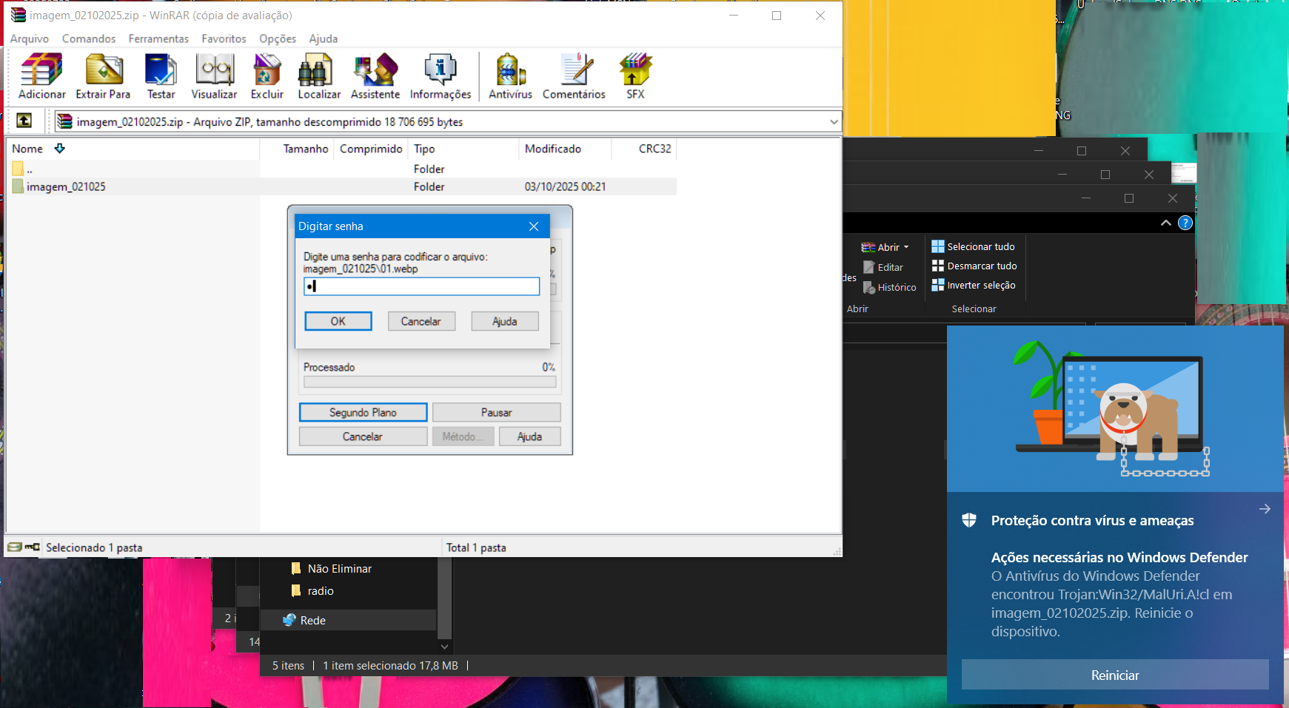
Task: Click the Adicionar toolbar icon in WinRAR
Action: (41, 76)
